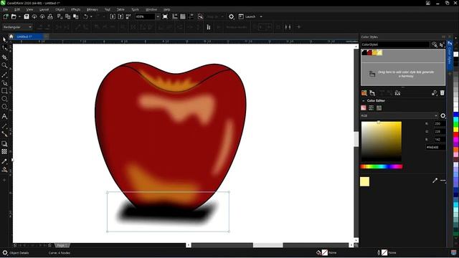Save the document with disk icon
This screenshot has width=459, height=258.
pyautogui.click(x=27, y=16)
